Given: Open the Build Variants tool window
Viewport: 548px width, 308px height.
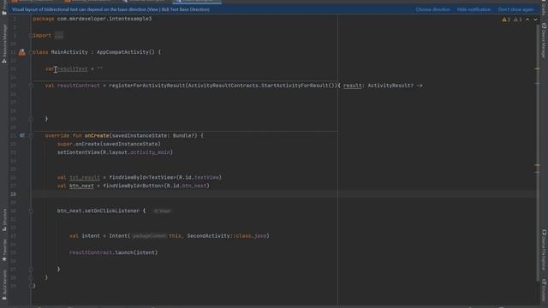Looking at the screenshot, I should (4, 285).
